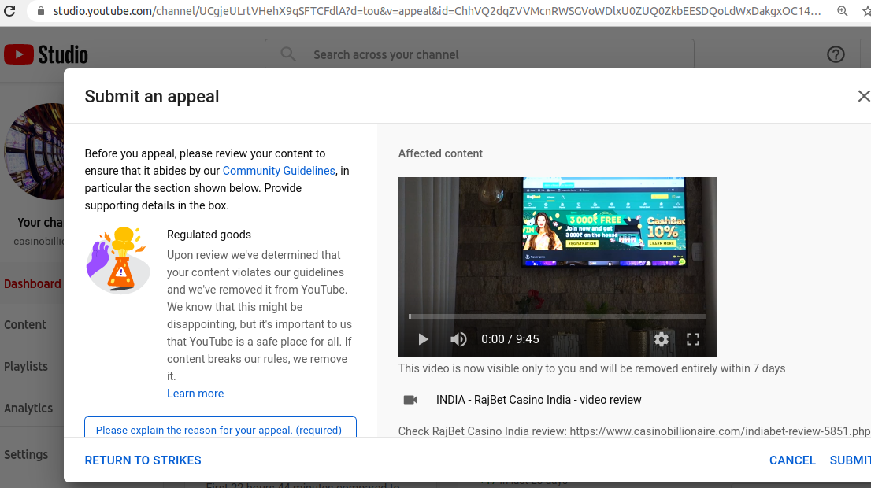Viewport: 871px width, 488px height.
Task: Close the Submit an appeal dialog
Action: [x=863, y=96]
